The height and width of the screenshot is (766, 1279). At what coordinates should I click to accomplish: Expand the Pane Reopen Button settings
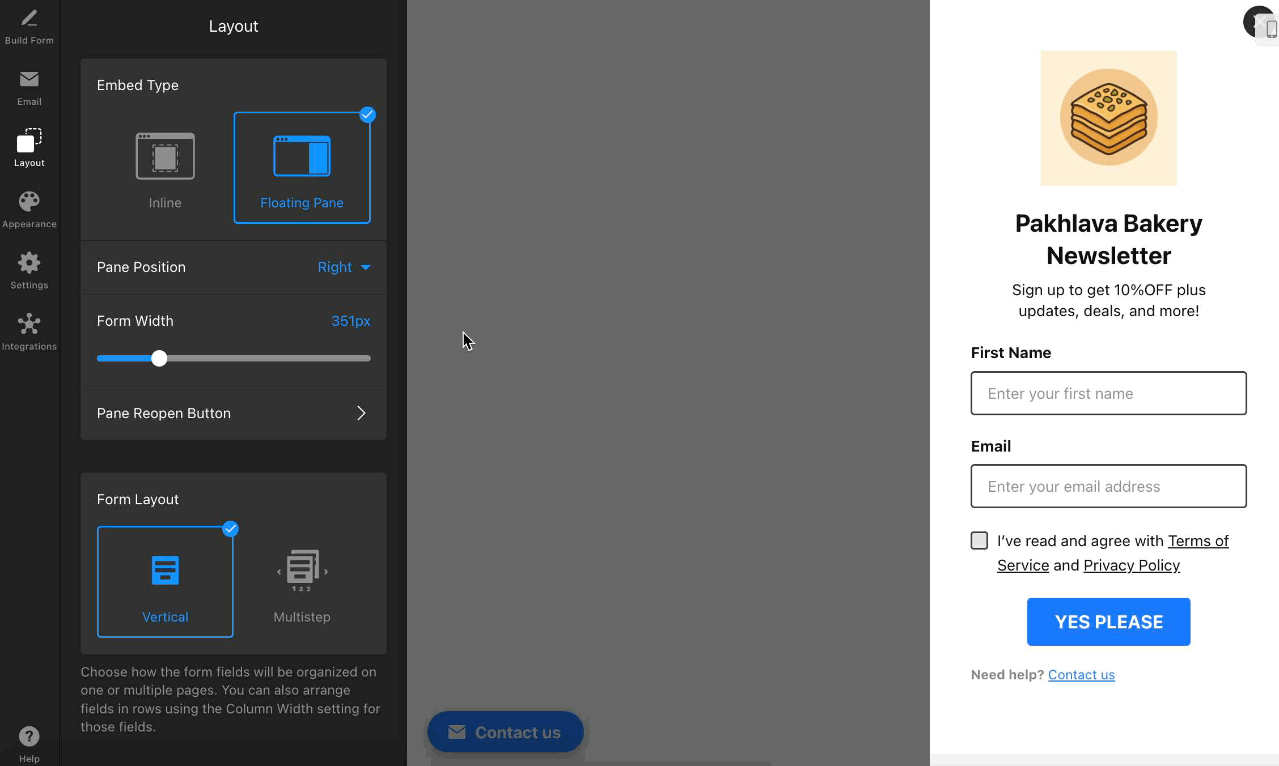pyautogui.click(x=233, y=413)
